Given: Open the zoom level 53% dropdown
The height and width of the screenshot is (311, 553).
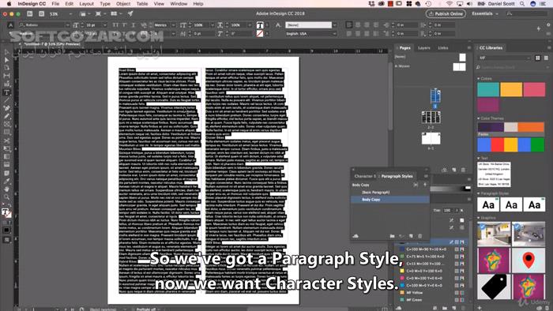Looking at the screenshot, I should tap(70, 13).
